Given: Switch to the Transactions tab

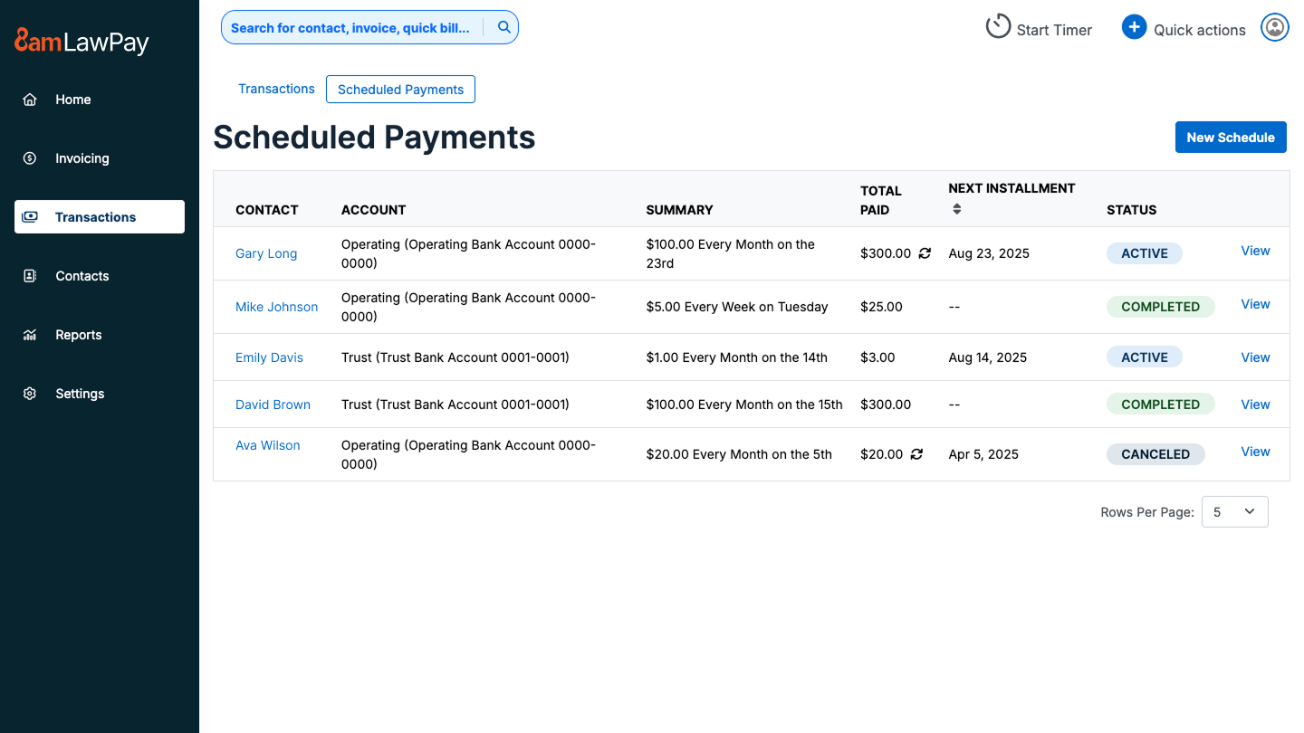Looking at the screenshot, I should (276, 89).
